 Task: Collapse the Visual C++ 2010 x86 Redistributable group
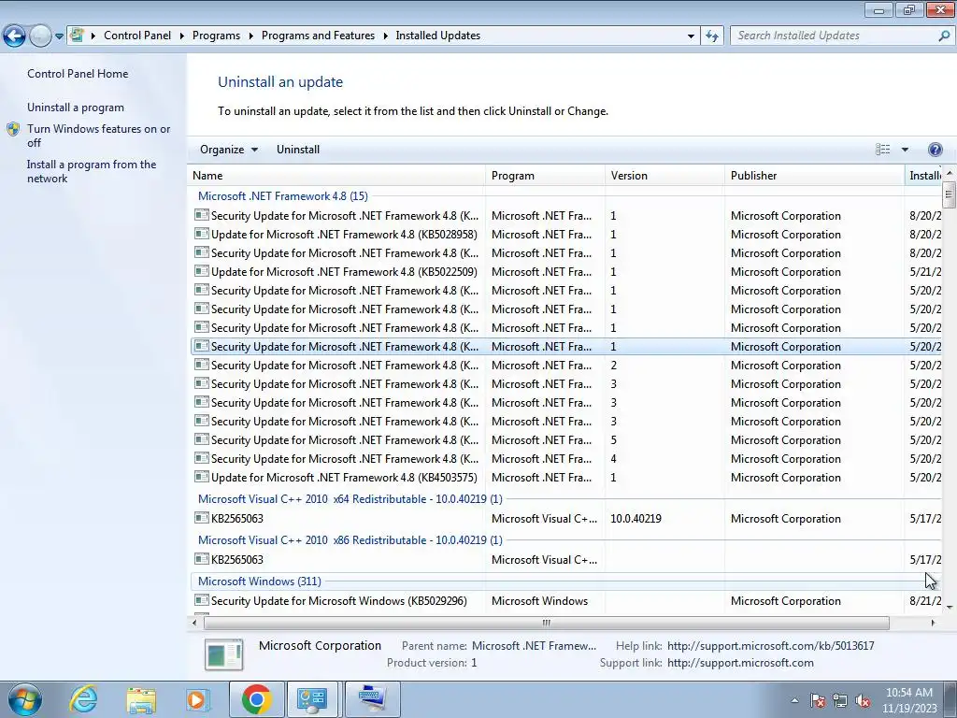click(350, 540)
